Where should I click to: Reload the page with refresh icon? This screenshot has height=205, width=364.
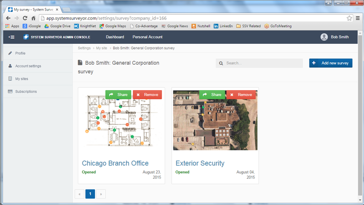click(x=25, y=18)
